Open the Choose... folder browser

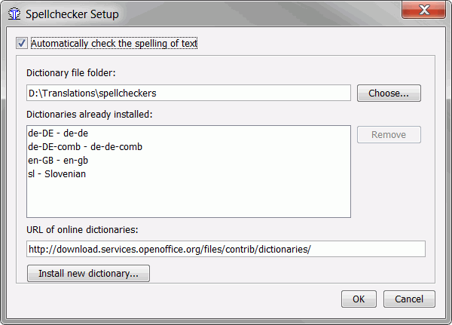pos(389,94)
